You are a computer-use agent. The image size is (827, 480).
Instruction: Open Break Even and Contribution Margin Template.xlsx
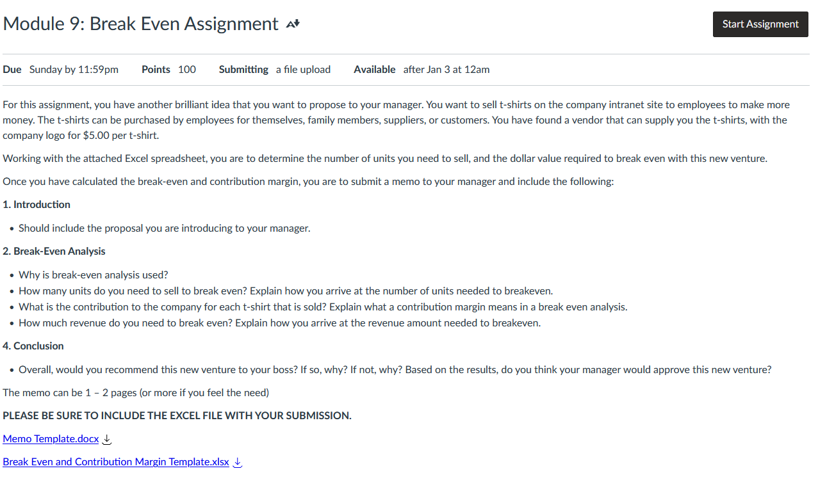[x=115, y=461]
